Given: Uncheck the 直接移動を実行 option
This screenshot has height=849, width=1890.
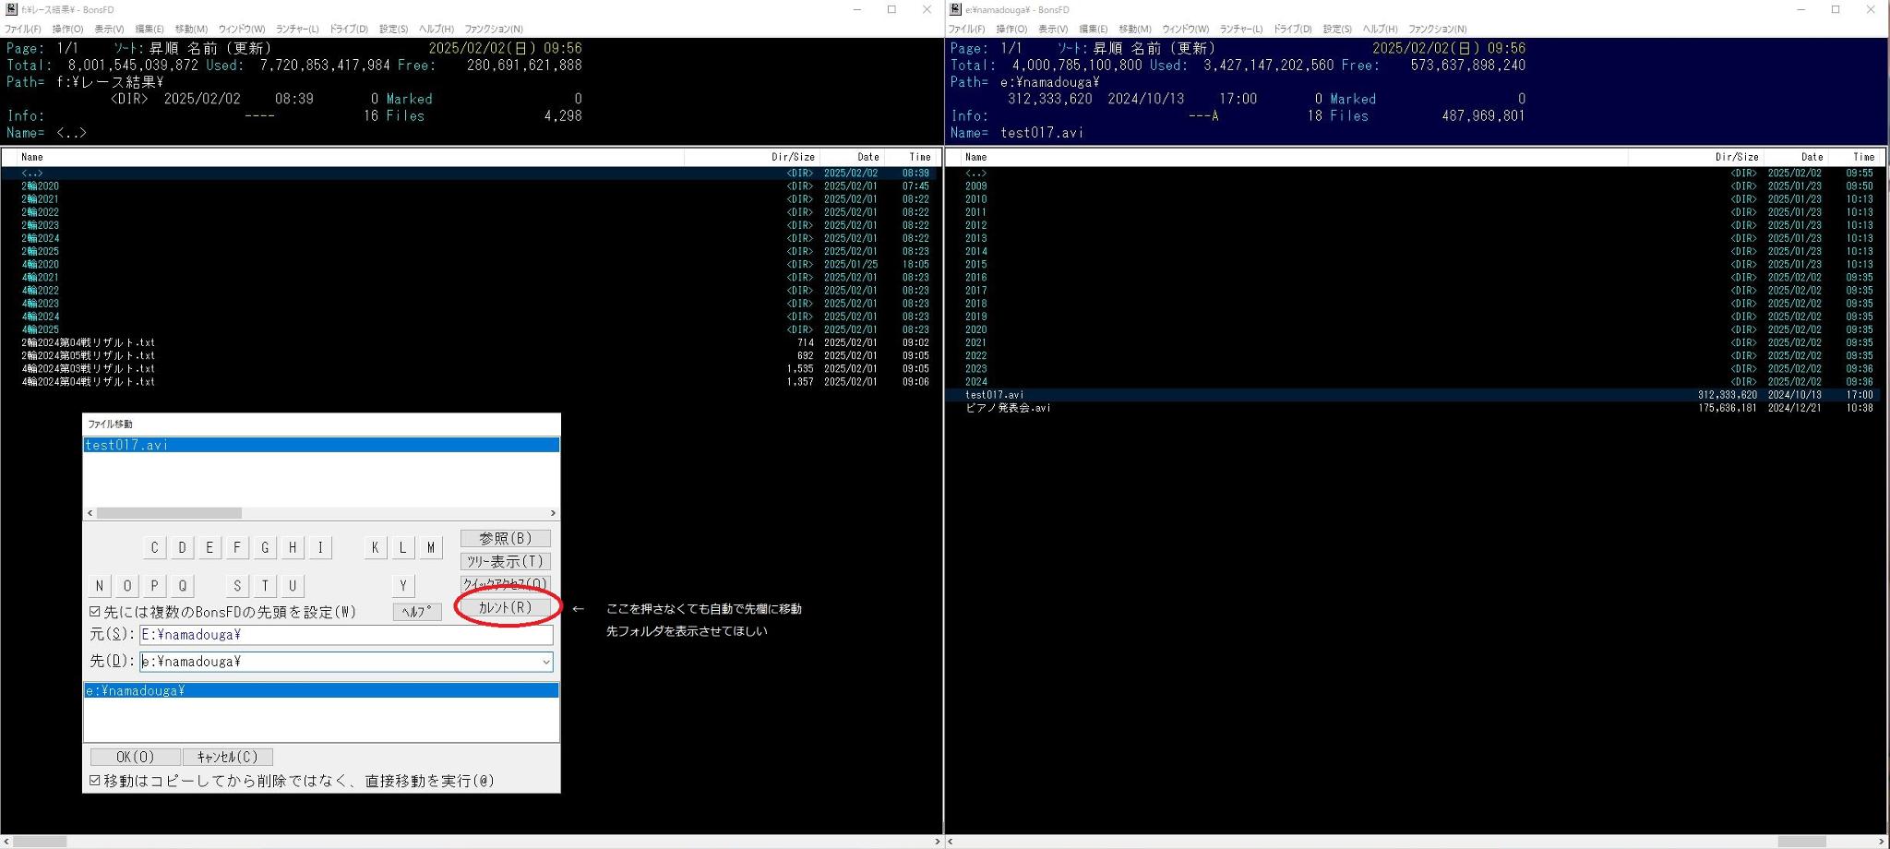Looking at the screenshot, I should pos(95,781).
